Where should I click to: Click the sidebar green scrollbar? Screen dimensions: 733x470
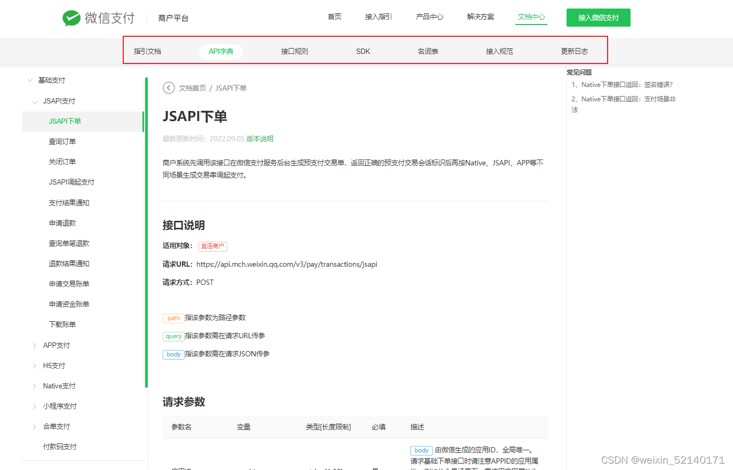click(x=146, y=233)
